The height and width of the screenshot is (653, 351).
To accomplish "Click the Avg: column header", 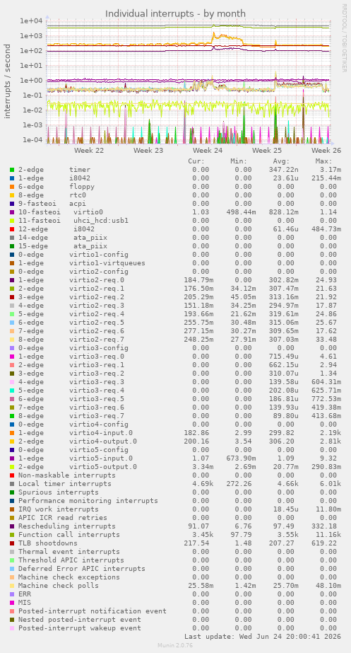I will [x=281, y=161].
